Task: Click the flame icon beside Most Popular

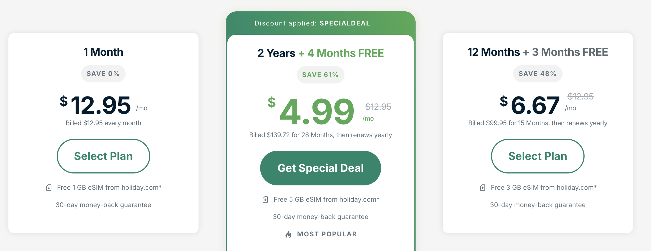Action: click(288, 234)
